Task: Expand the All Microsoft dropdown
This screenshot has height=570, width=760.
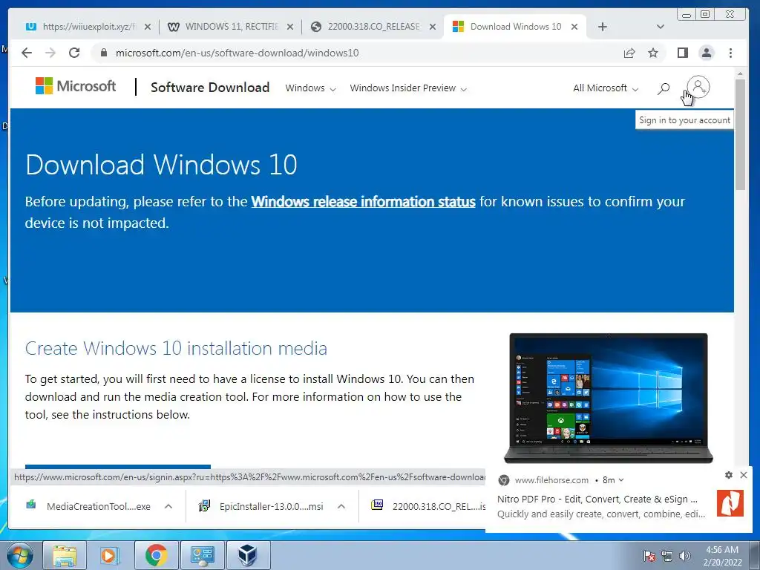Action: pos(606,88)
